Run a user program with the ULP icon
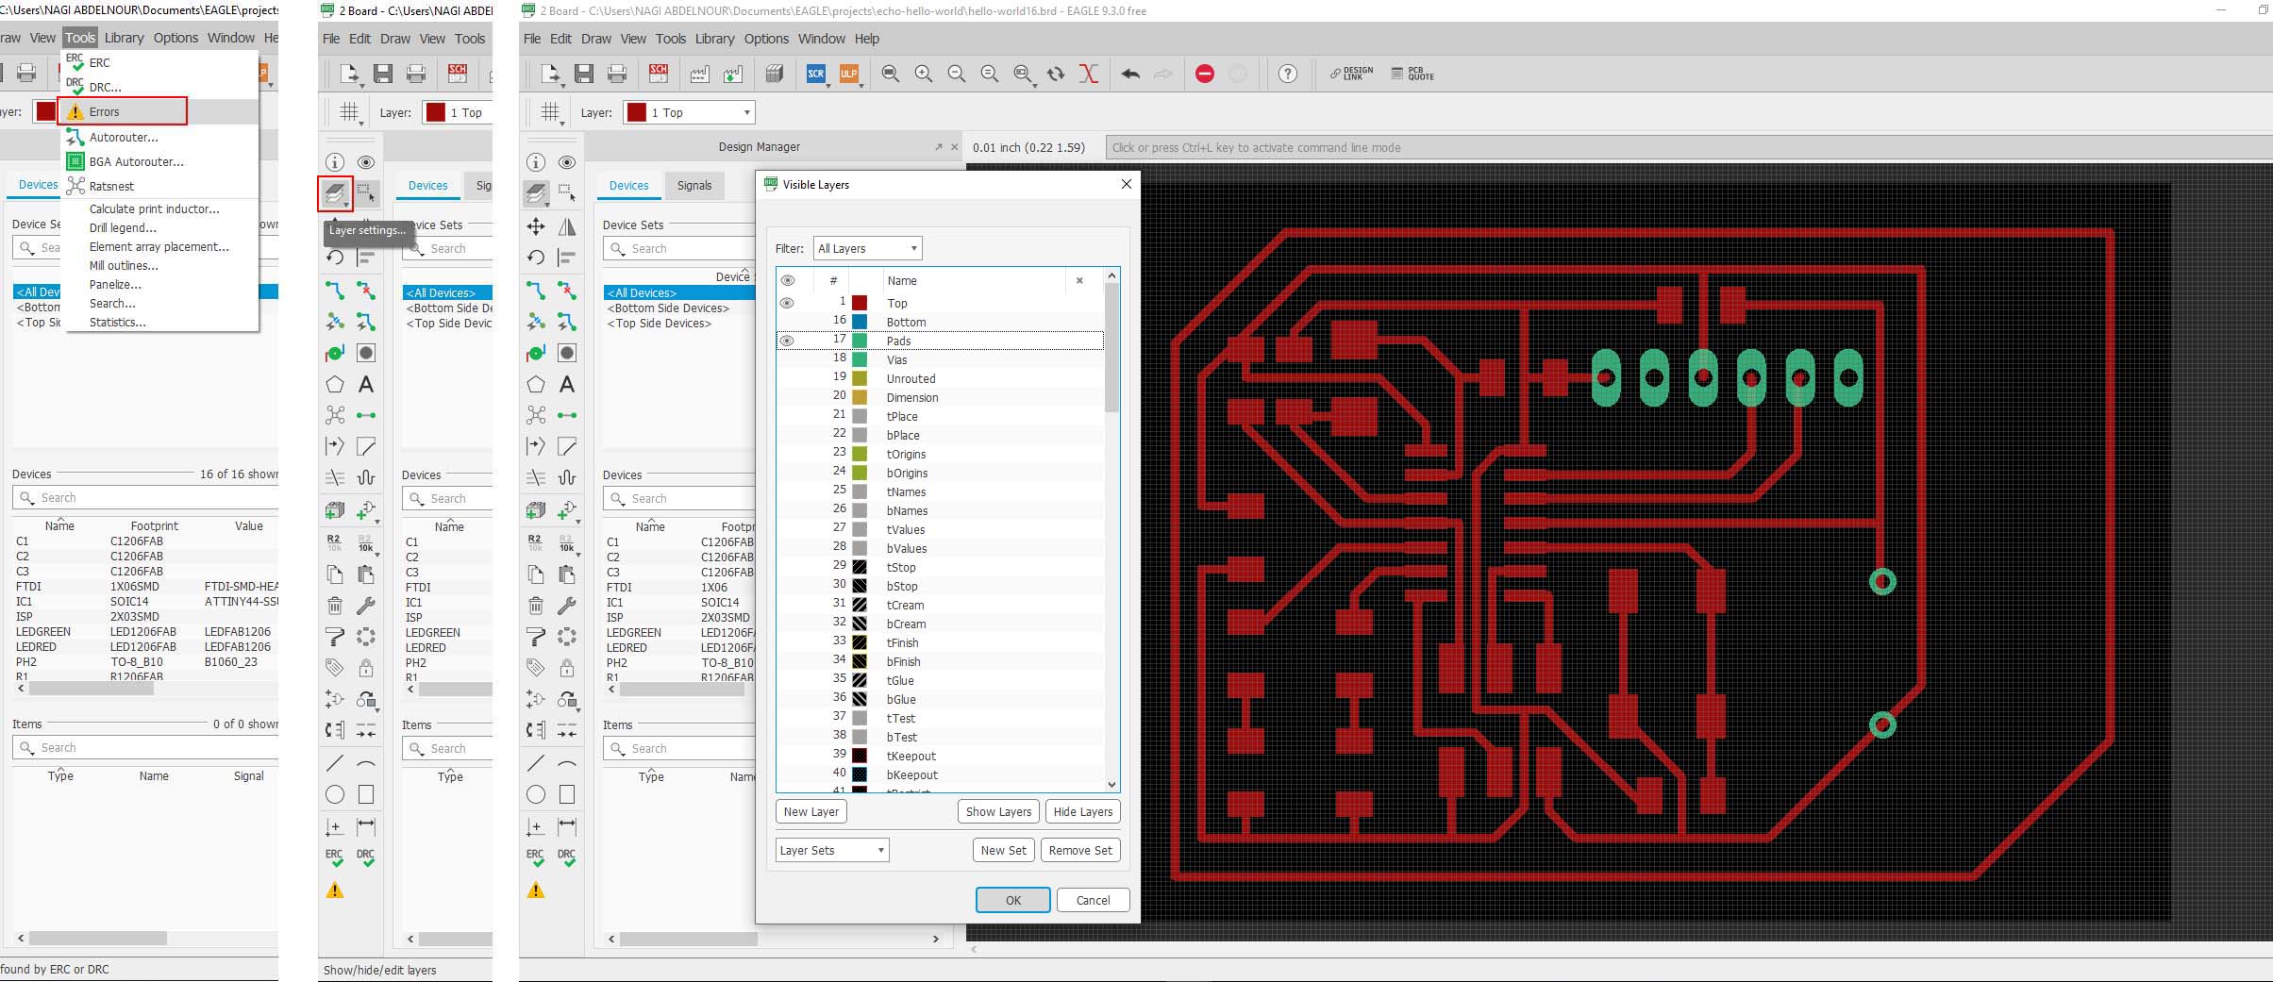 click(849, 74)
